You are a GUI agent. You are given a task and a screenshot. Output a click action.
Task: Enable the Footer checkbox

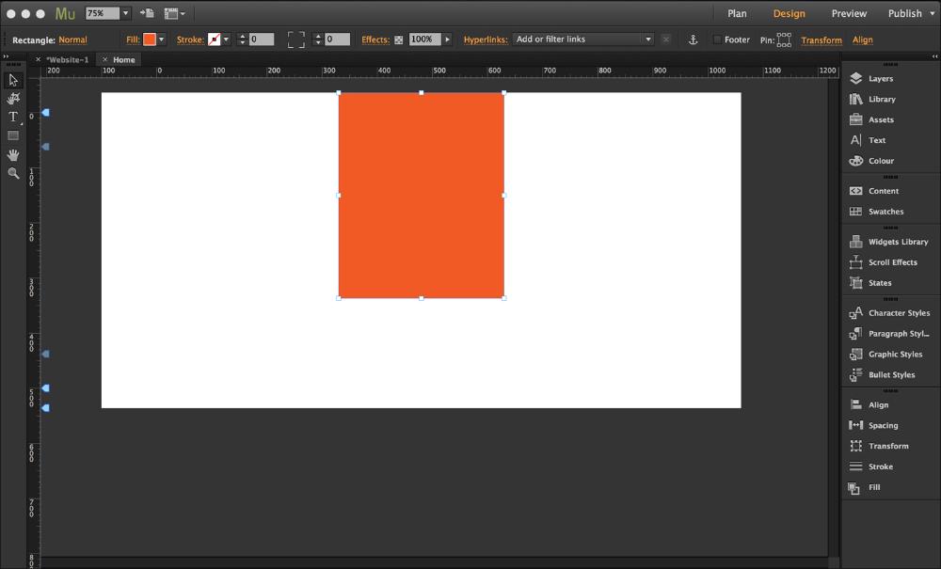click(x=717, y=40)
